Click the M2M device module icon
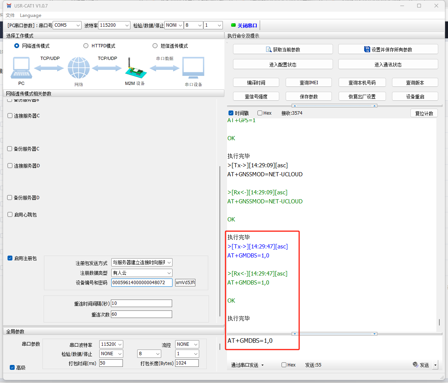 pyautogui.click(x=134, y=69)
